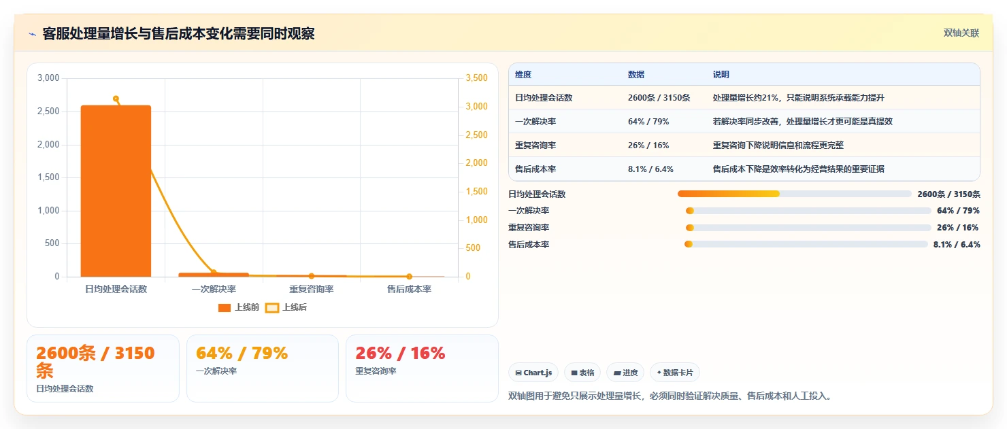
Task: Click the line point at 重复咨询率
Action: pyautogui.click(x=312, y=276)
